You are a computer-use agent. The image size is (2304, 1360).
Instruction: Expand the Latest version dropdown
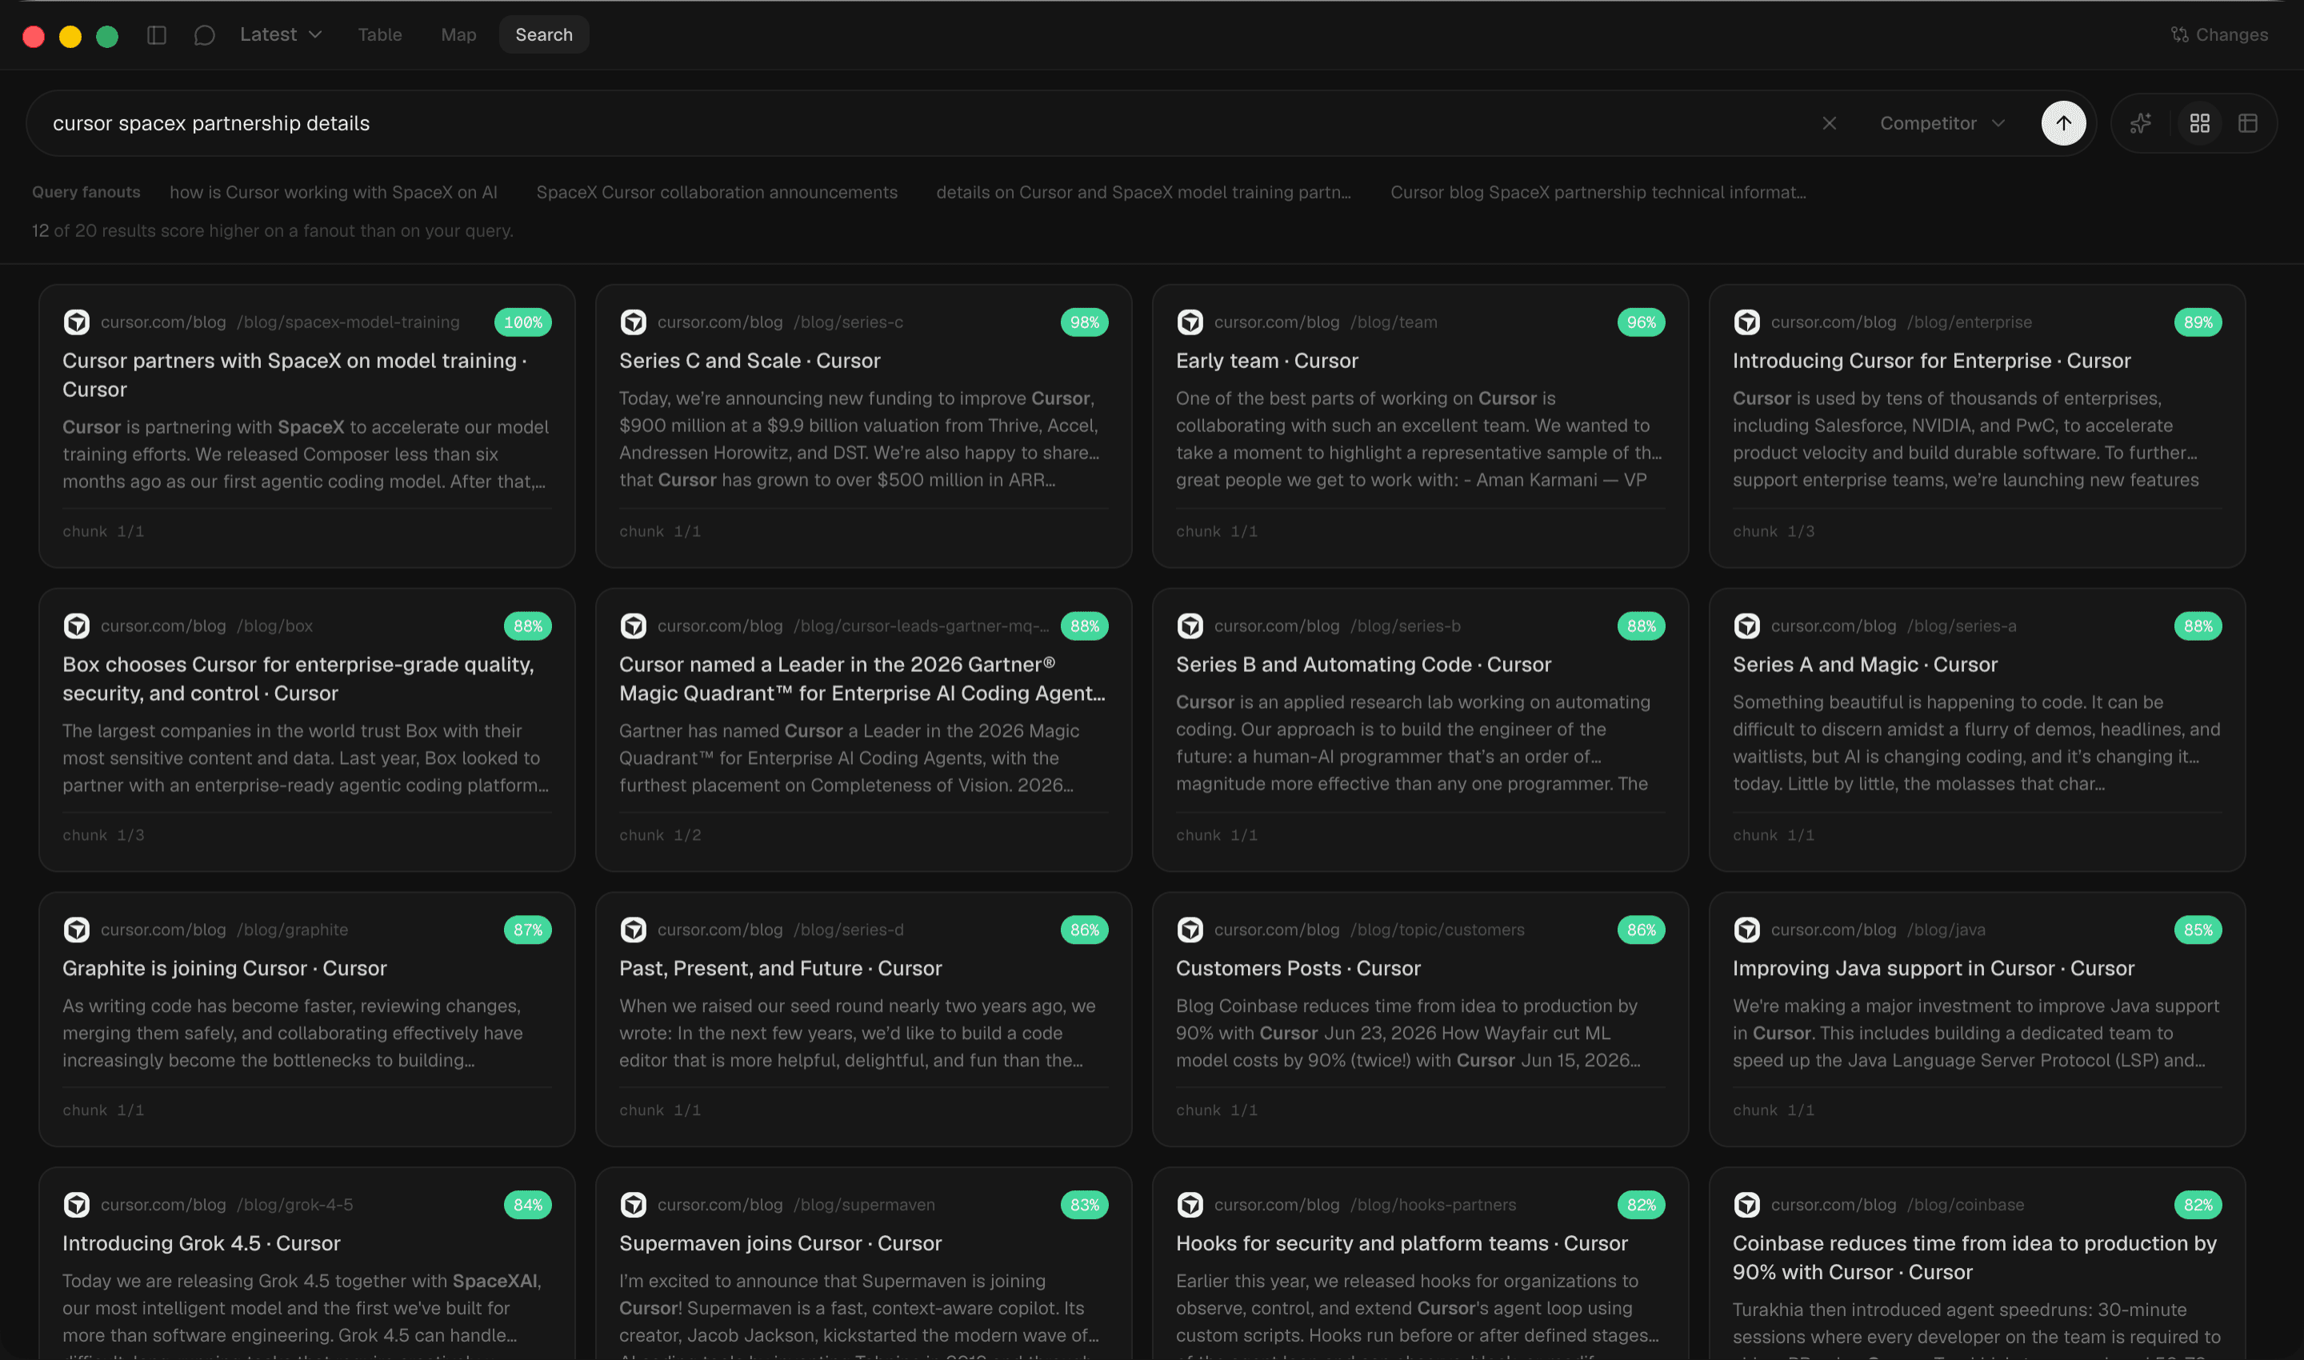(281, 35)
